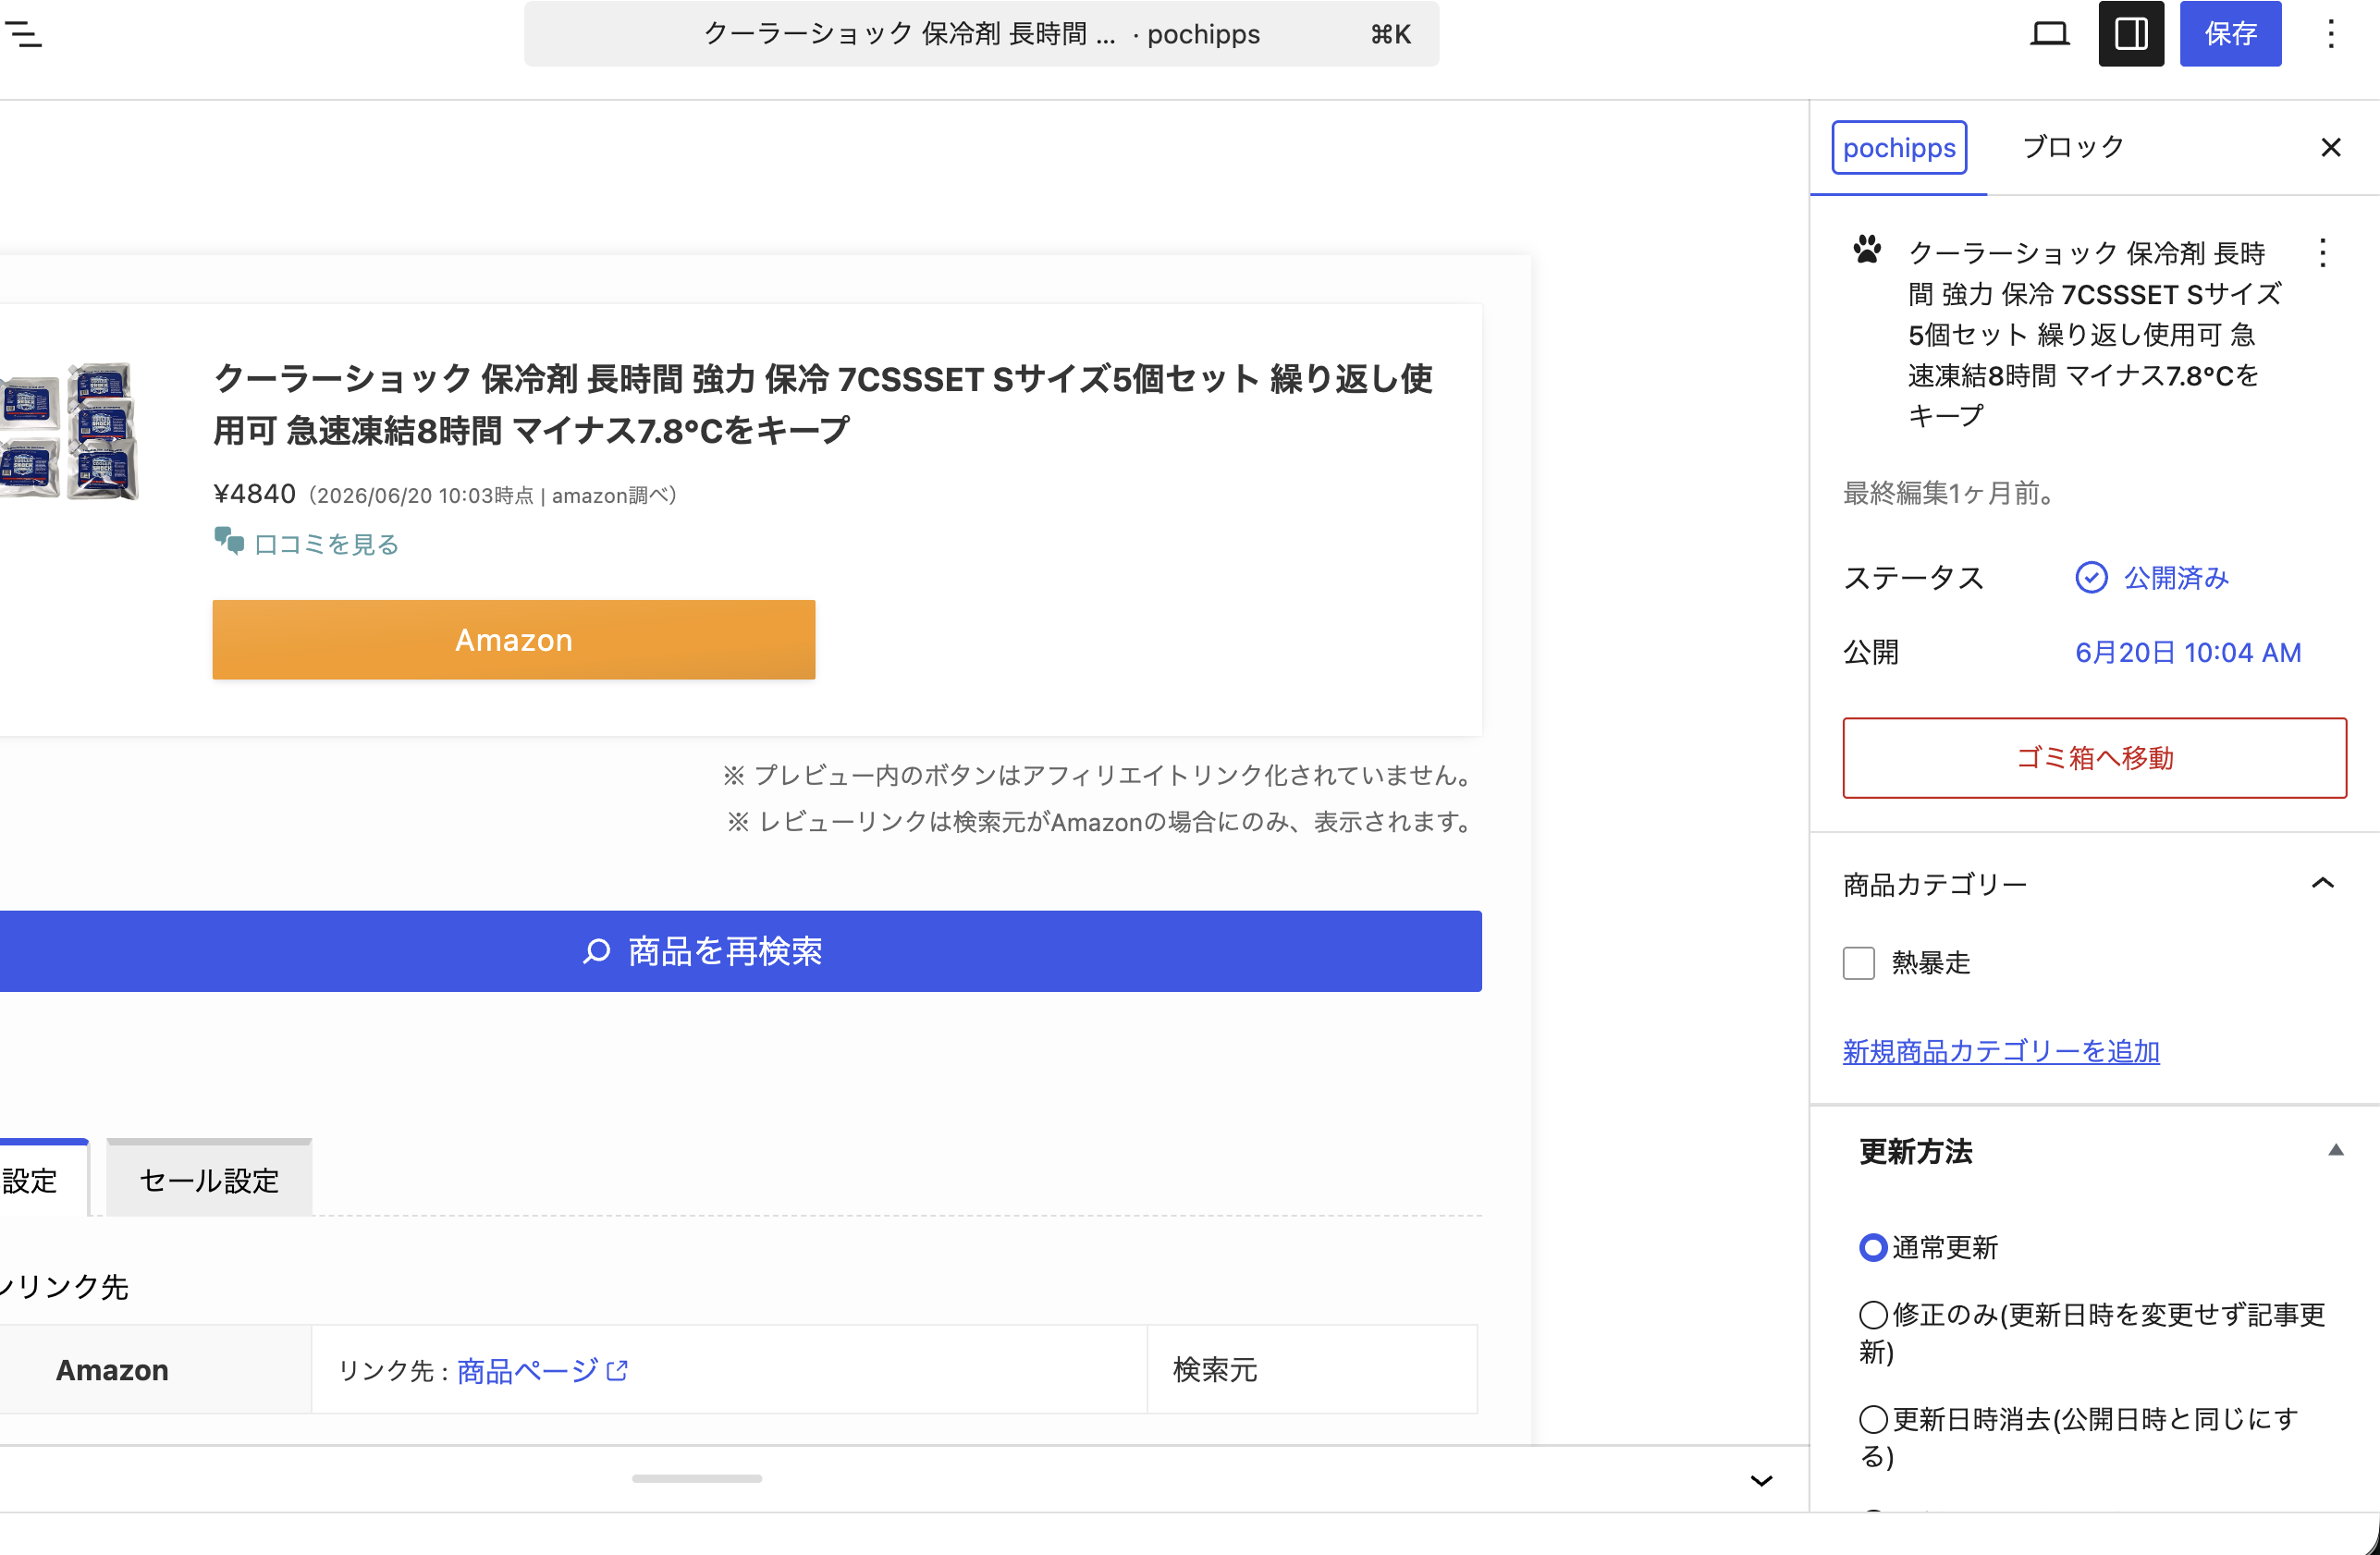Screen dimensions: 2380x1555
Task: Select the 修正のみ radio option
Action: click(x=1872, y=1314)
